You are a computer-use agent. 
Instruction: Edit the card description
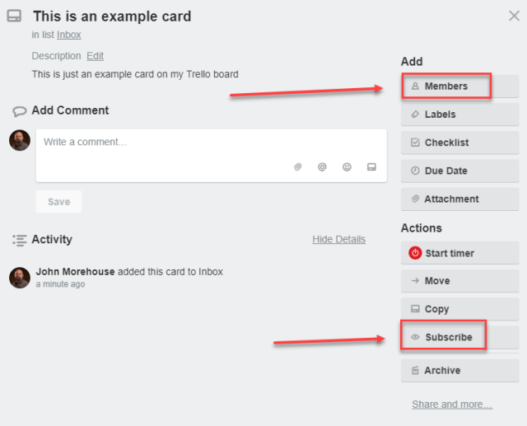pyautogui.click(x=96, y=56)
